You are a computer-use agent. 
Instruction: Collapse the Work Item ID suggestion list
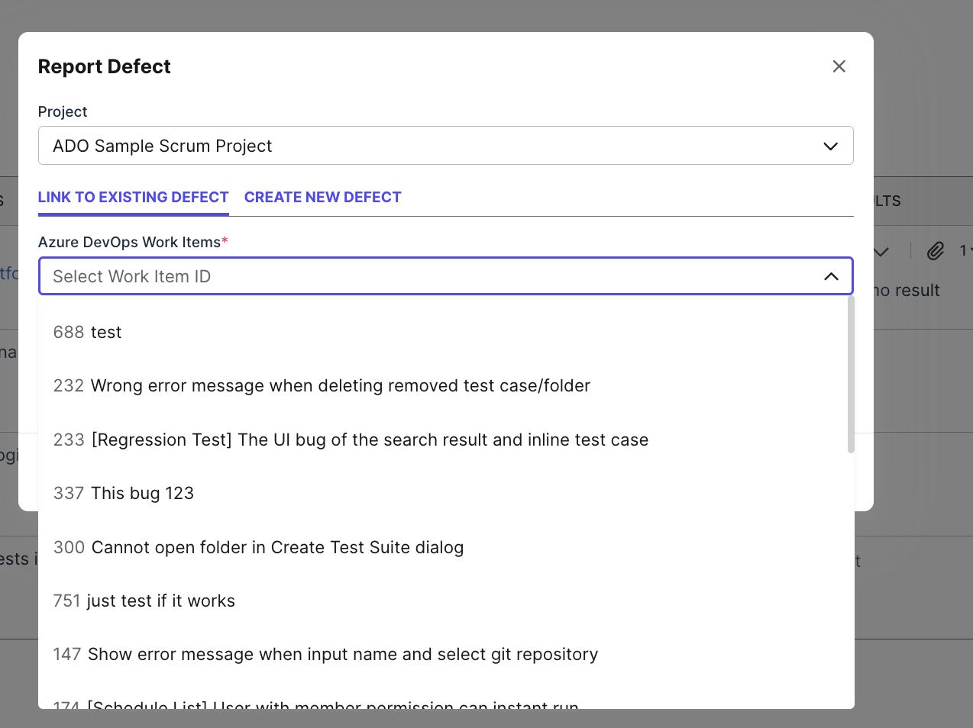pos(831,276)
